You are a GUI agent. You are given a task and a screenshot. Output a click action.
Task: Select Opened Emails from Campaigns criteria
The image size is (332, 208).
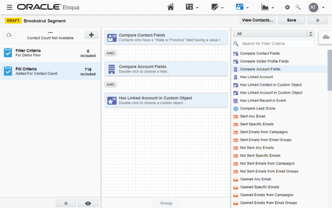[x=267, y=195]
